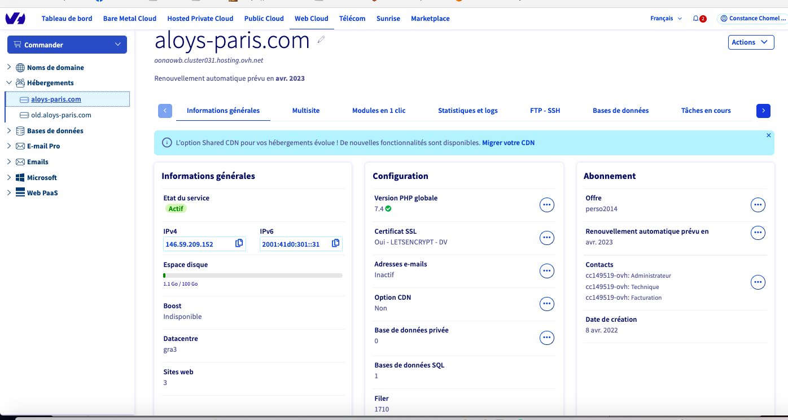
Task: Open the Version PHP globale options menu
Action: pyautogui.click(x=546, y=205)
